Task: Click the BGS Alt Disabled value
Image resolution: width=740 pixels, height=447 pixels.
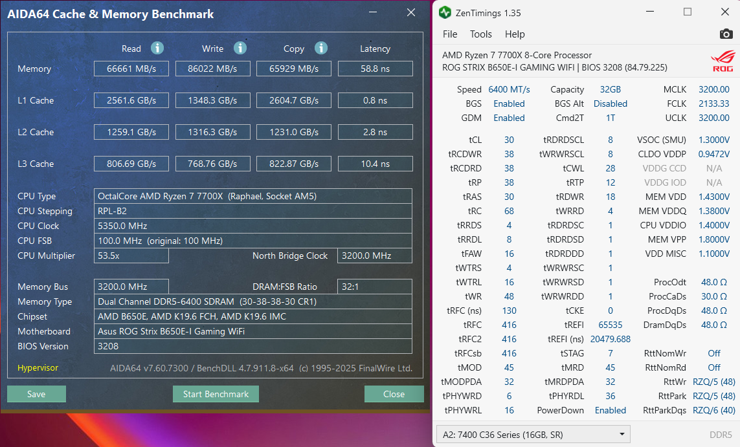Action: point(611,104)
